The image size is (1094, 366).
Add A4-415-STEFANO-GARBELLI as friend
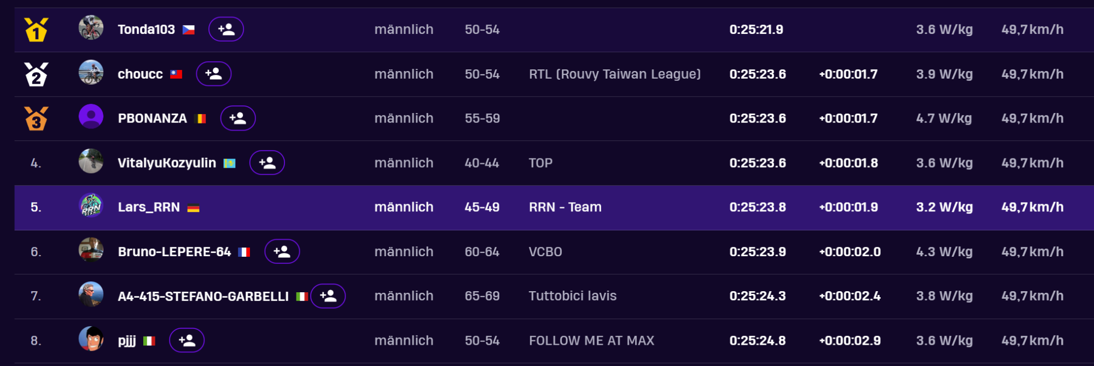click(x=328, y=296)
